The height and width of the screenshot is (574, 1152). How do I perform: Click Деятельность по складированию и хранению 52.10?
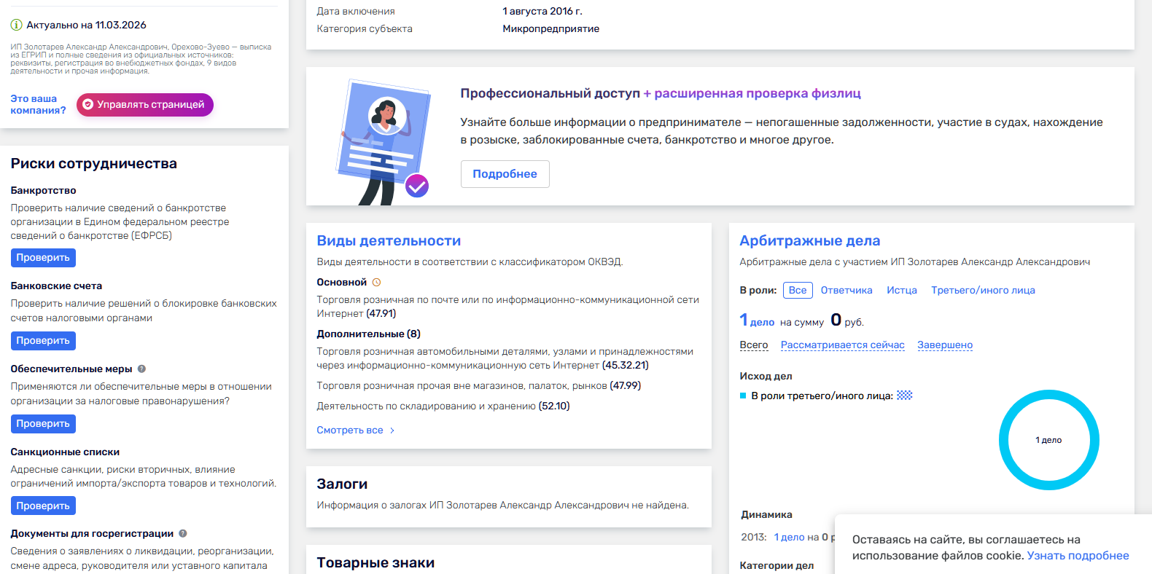pyautogui.click(x=443, y=406)
